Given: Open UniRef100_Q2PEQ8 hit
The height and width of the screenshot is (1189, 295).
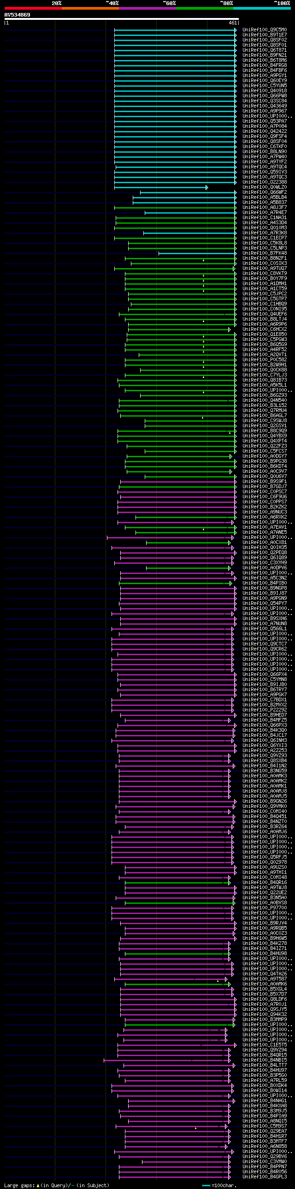Looking at the screenshot, I should coord(265,553).
